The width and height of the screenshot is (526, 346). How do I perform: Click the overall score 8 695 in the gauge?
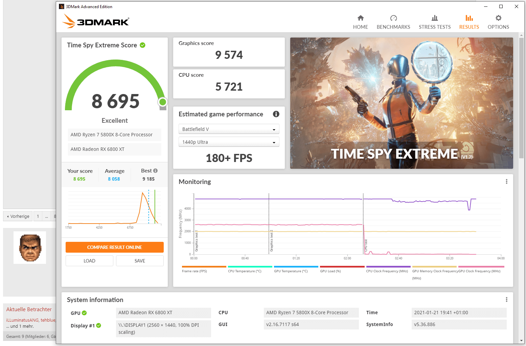tap(115, 101)
